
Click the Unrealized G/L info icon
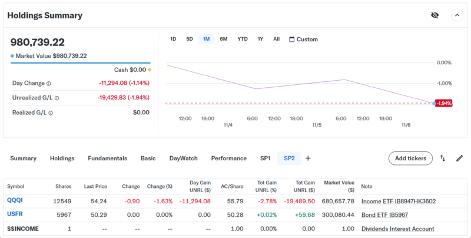click(57, 98)
